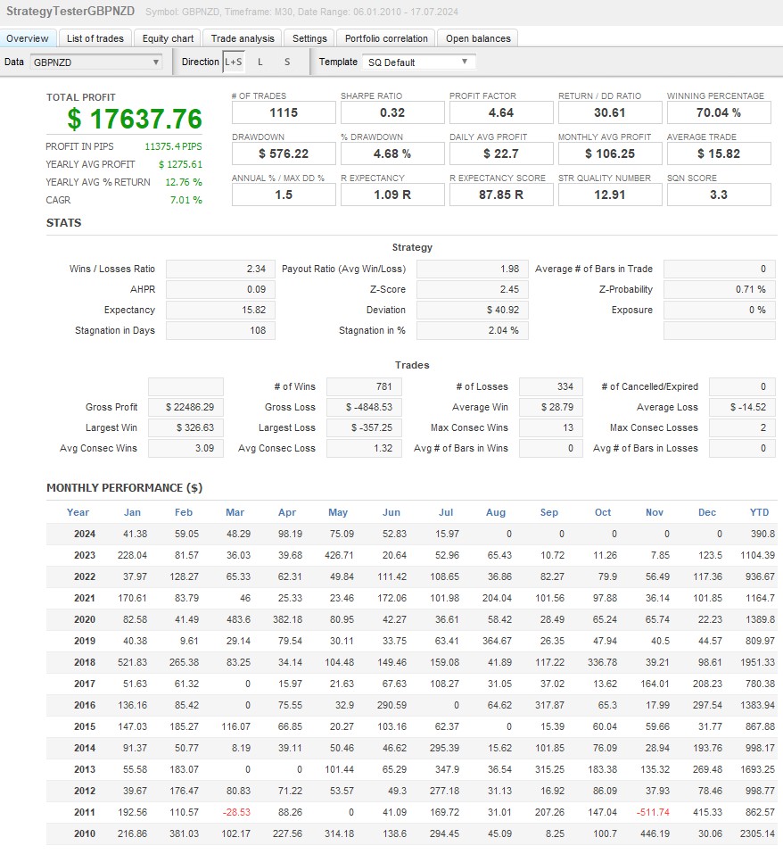Click the Gross Loss field $ -4848.53

[364, 408]
